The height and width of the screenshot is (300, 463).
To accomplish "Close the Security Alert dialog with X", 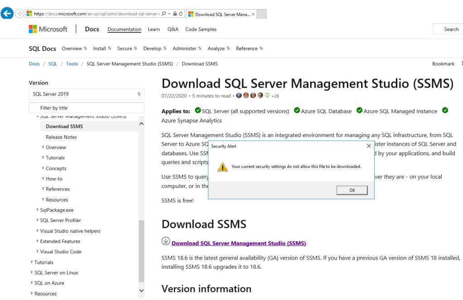I will pyautogui.click(x=369, y=146).
